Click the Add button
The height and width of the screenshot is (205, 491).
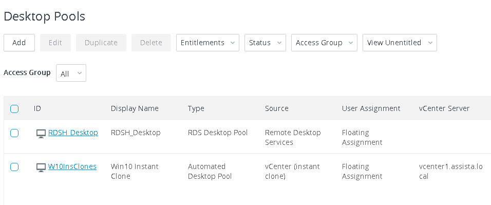pyautogui.click(x=19, y=43)
